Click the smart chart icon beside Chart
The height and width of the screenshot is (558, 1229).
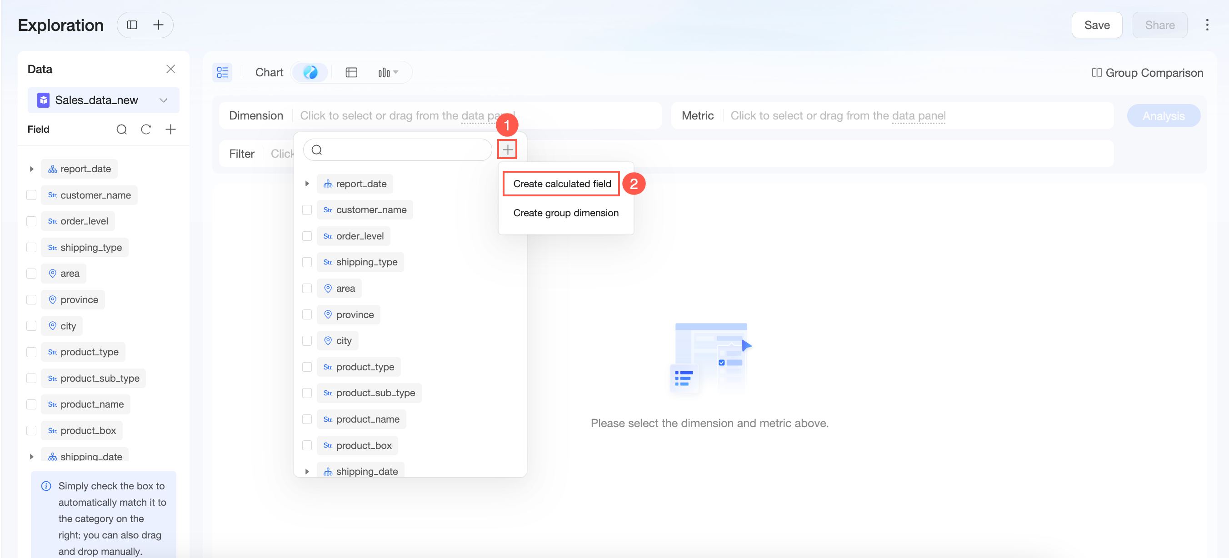pos(310,73)
